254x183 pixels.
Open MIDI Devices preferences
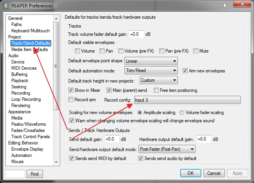(x=24, y=68)
